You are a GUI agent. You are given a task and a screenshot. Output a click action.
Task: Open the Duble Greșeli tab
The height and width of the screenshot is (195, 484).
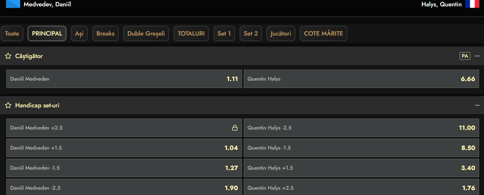click(146, 34)
